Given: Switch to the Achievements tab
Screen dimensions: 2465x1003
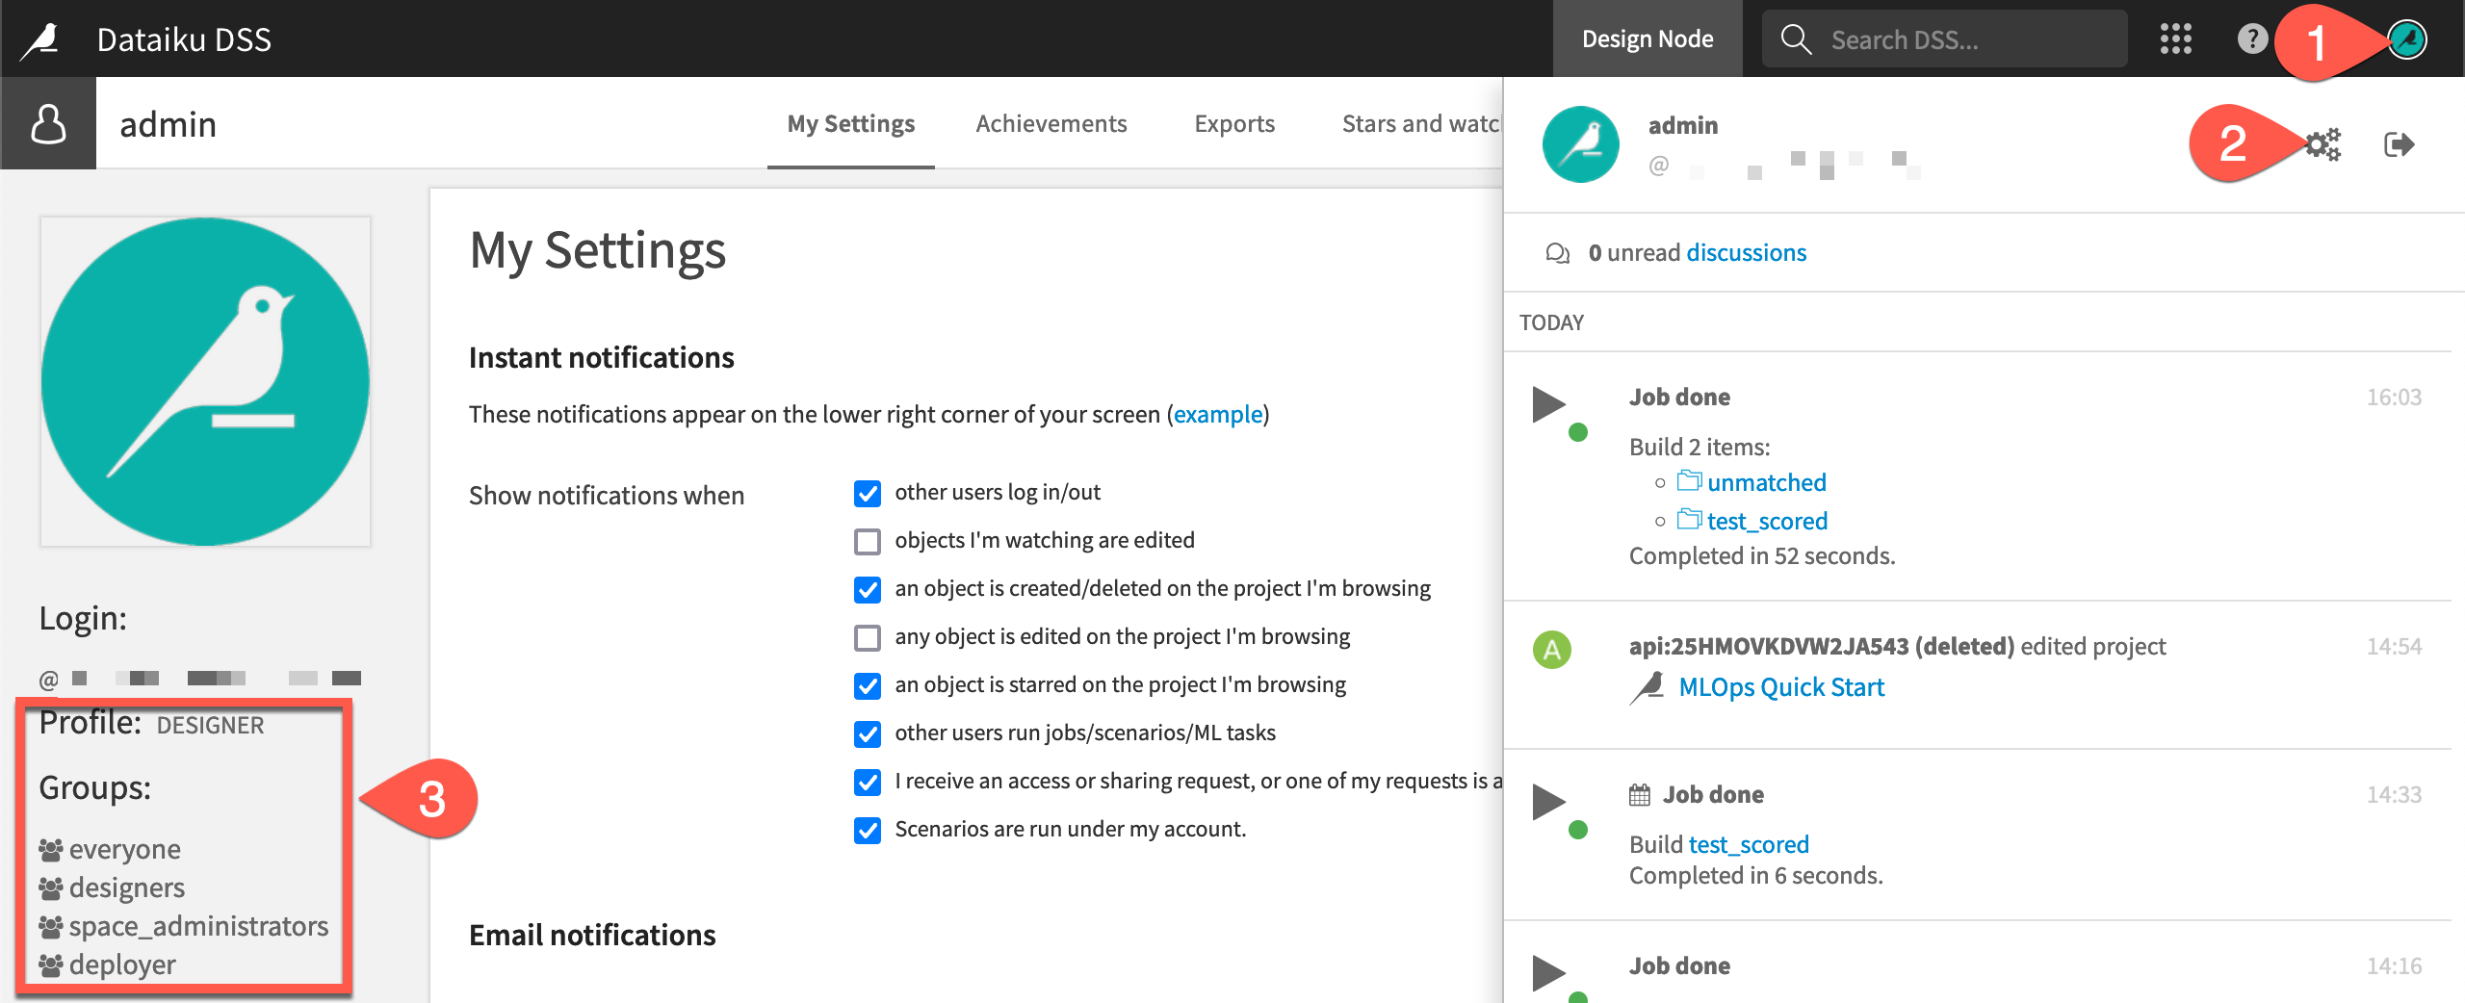Looking at the screenshot, I should tap(1051, 123).
